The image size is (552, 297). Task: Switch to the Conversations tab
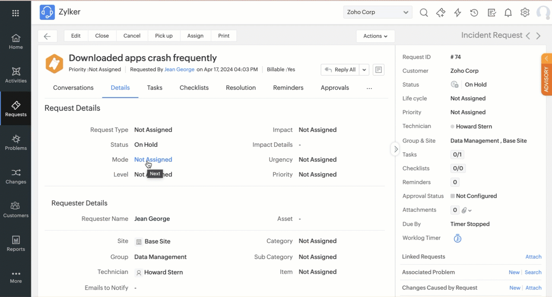[73, 88]
